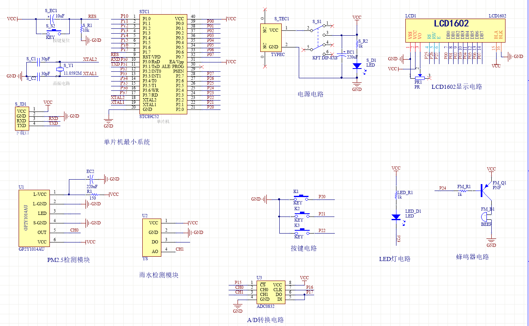The image size is (529, 326).
Task: Select the 'P24' net label at buzzer circuit
Action: pos(443,188)
